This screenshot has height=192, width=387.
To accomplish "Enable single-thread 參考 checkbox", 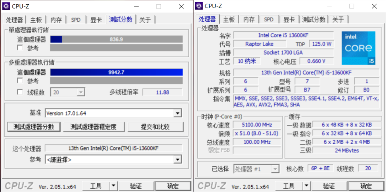I will coord(20,48).
